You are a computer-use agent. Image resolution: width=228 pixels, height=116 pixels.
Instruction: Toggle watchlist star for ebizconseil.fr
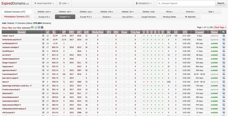(x=43, y=93)
